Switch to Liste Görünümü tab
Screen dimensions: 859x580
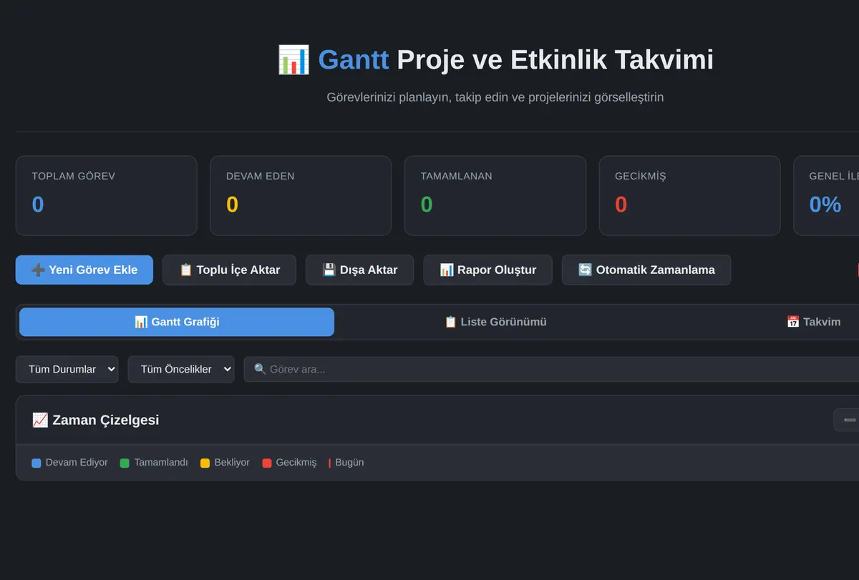pyautogui.click(x=495, y=322)
